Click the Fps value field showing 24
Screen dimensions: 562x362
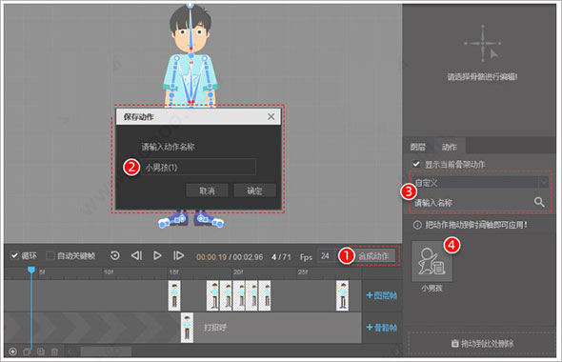327,256
